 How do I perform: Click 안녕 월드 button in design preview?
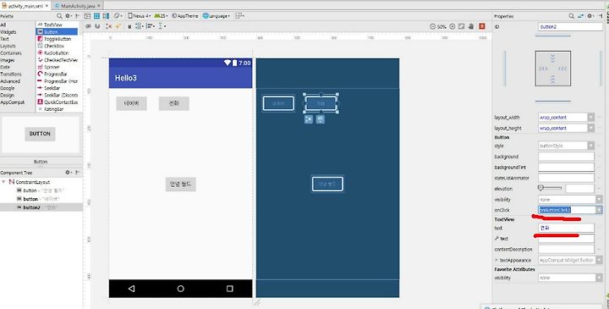click(x=181, y=184)
